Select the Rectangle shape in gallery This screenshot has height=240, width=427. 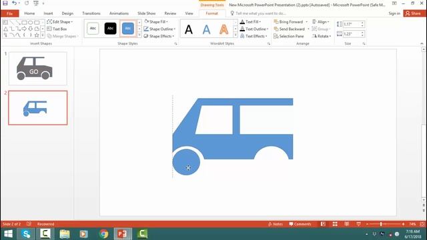(24, 22)
